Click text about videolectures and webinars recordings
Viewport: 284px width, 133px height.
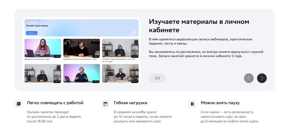(x=201, y=41)
